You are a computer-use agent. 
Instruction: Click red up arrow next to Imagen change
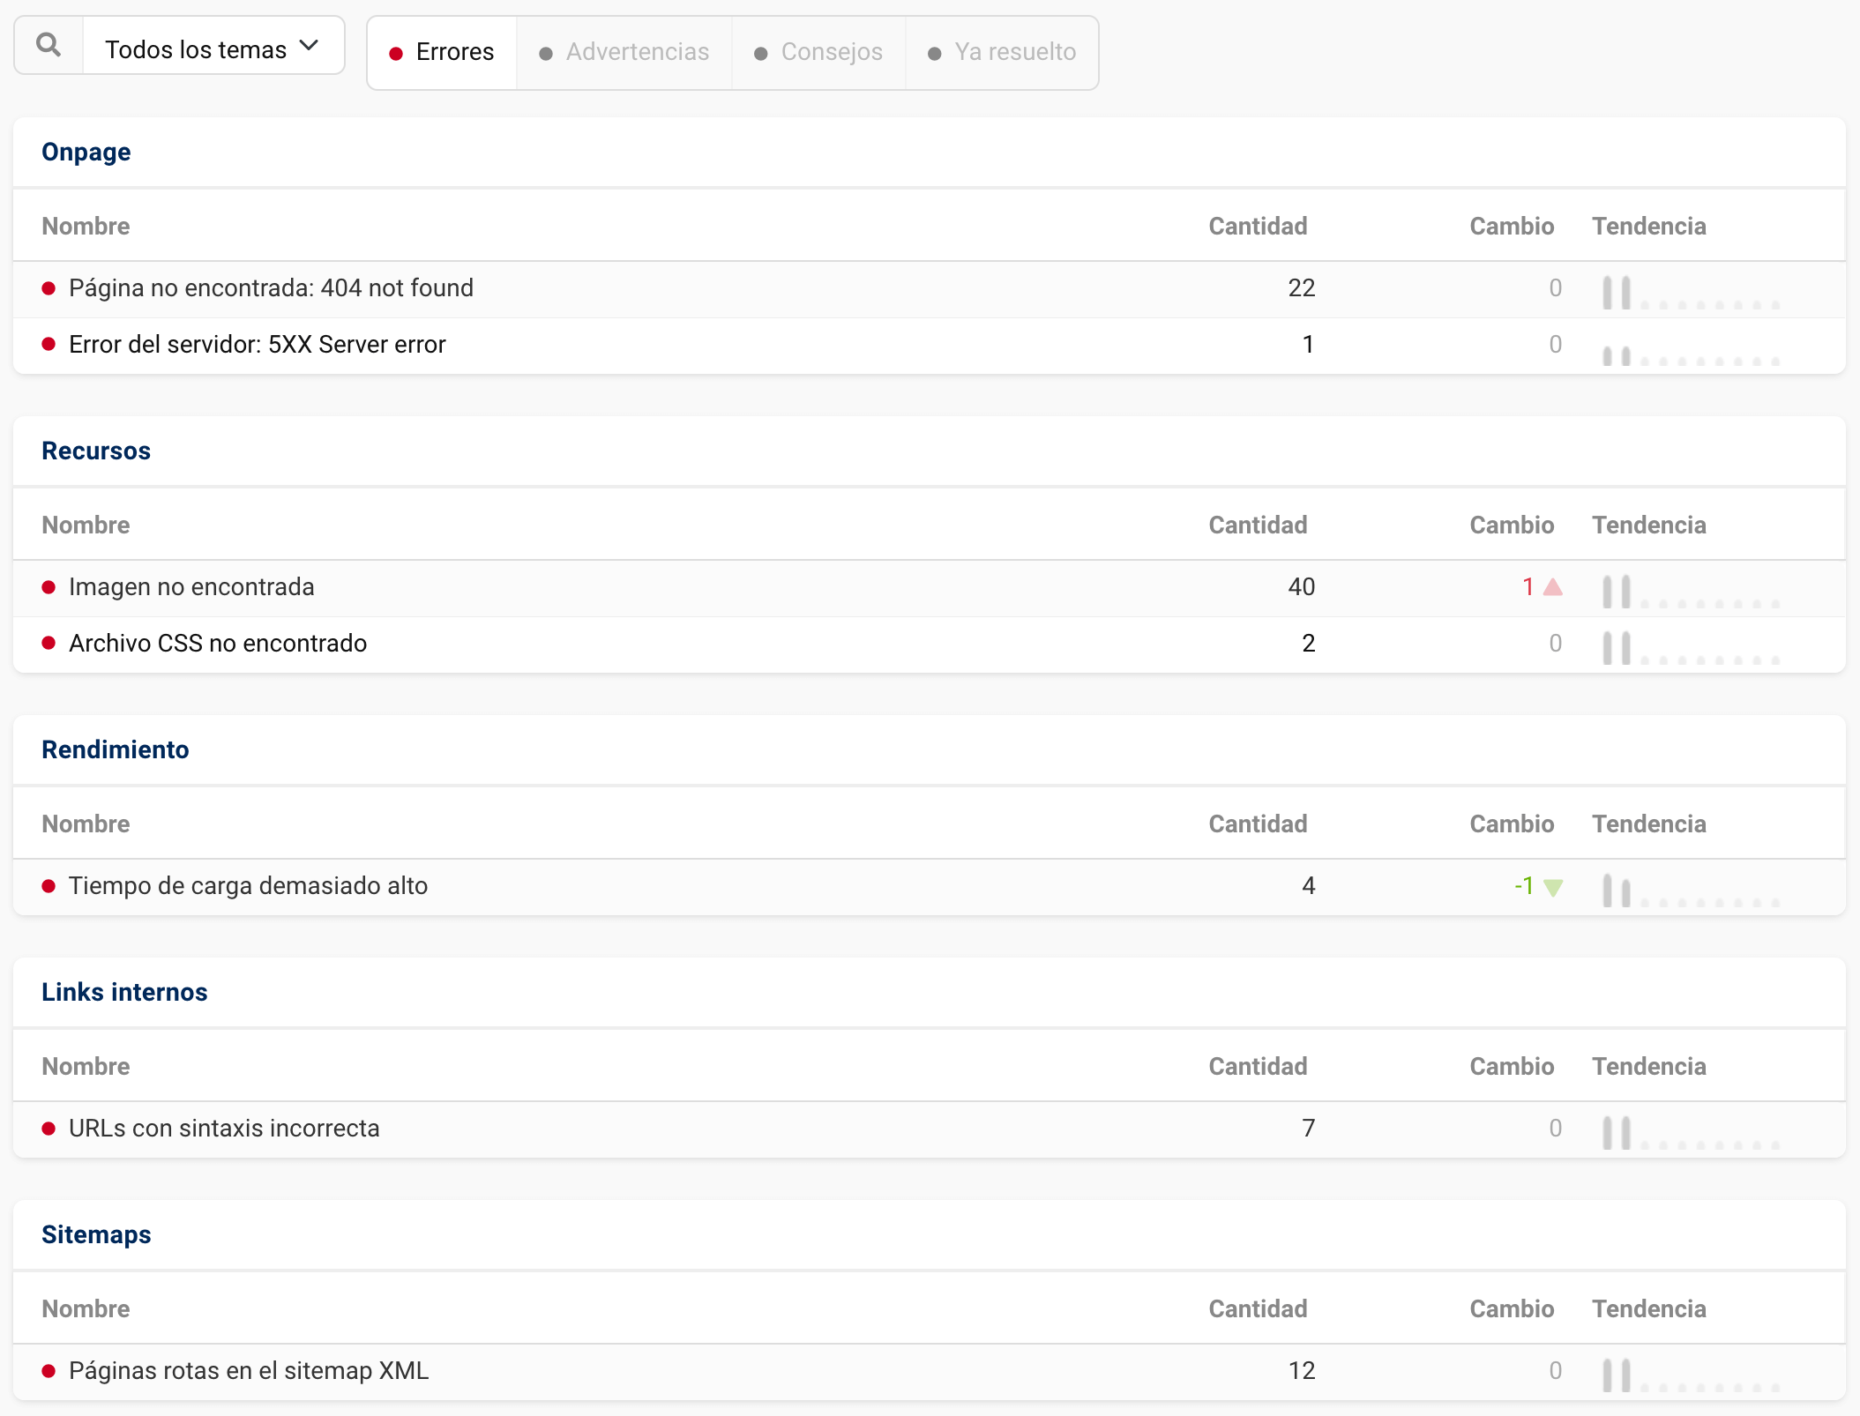click(x=1553, y=587)
